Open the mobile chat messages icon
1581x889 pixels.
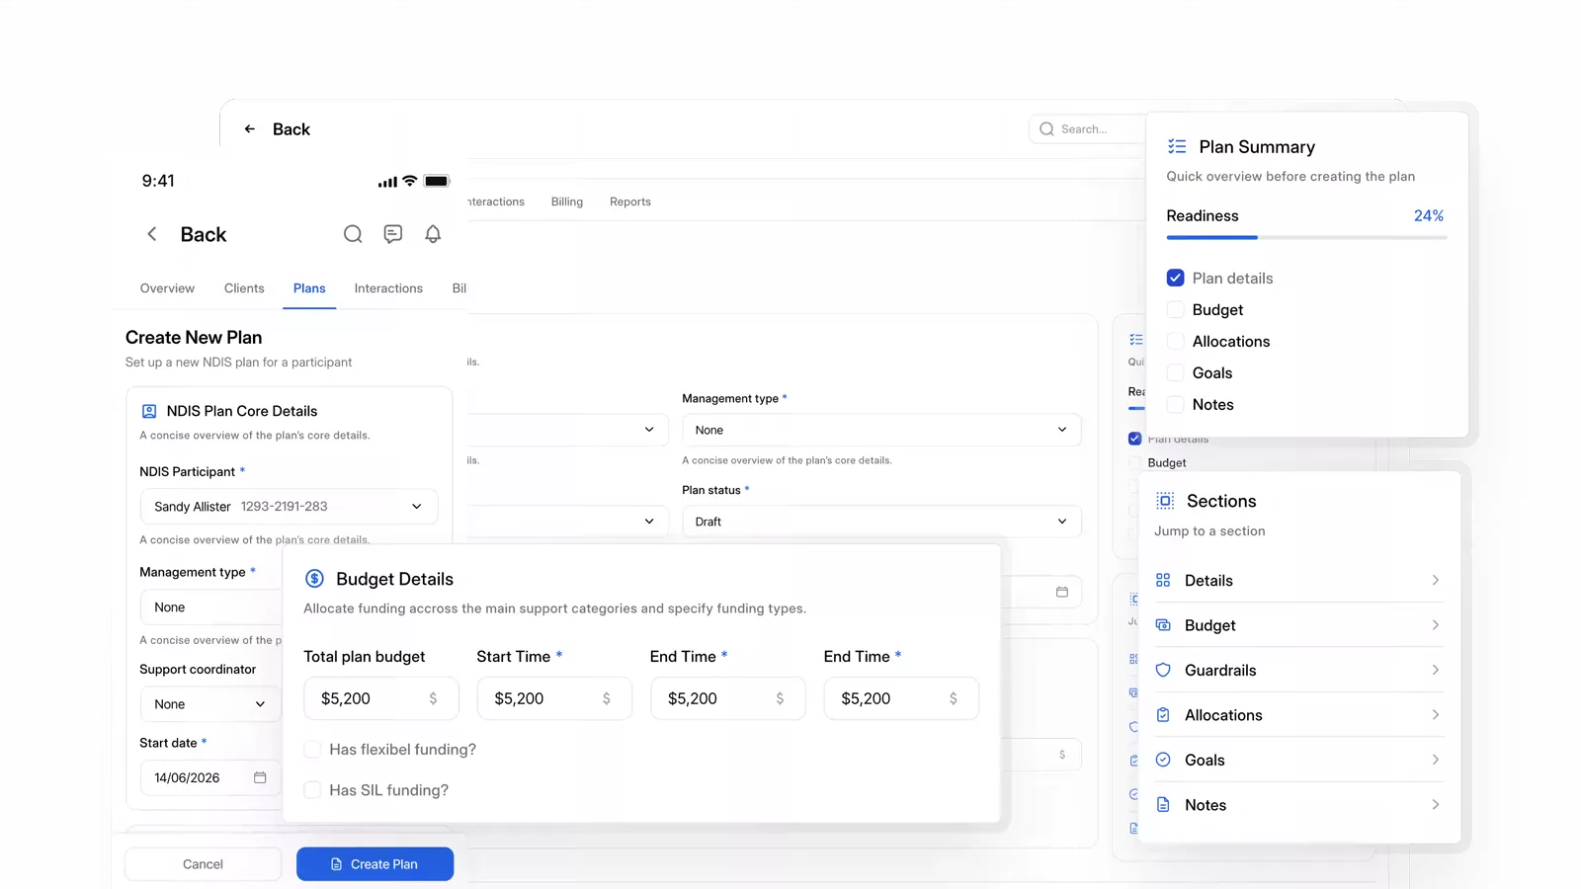pos(393,234)
